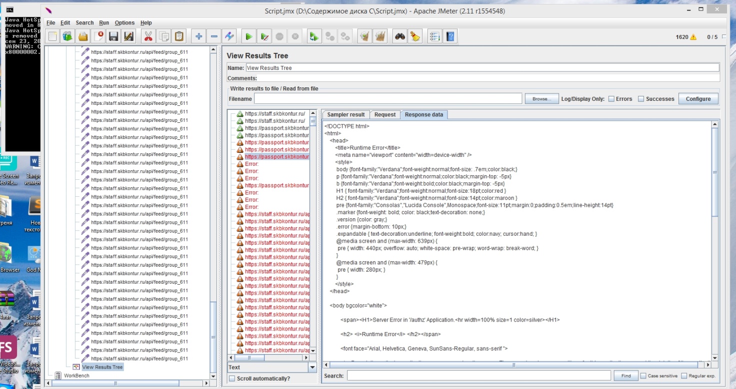Open the Edit menu

[x=65, y=22]
